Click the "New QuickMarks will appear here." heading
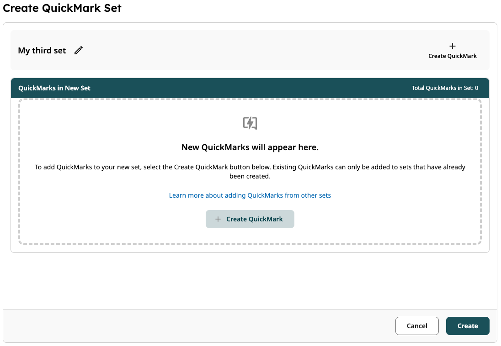501x346 pixels. click(250, 147)
